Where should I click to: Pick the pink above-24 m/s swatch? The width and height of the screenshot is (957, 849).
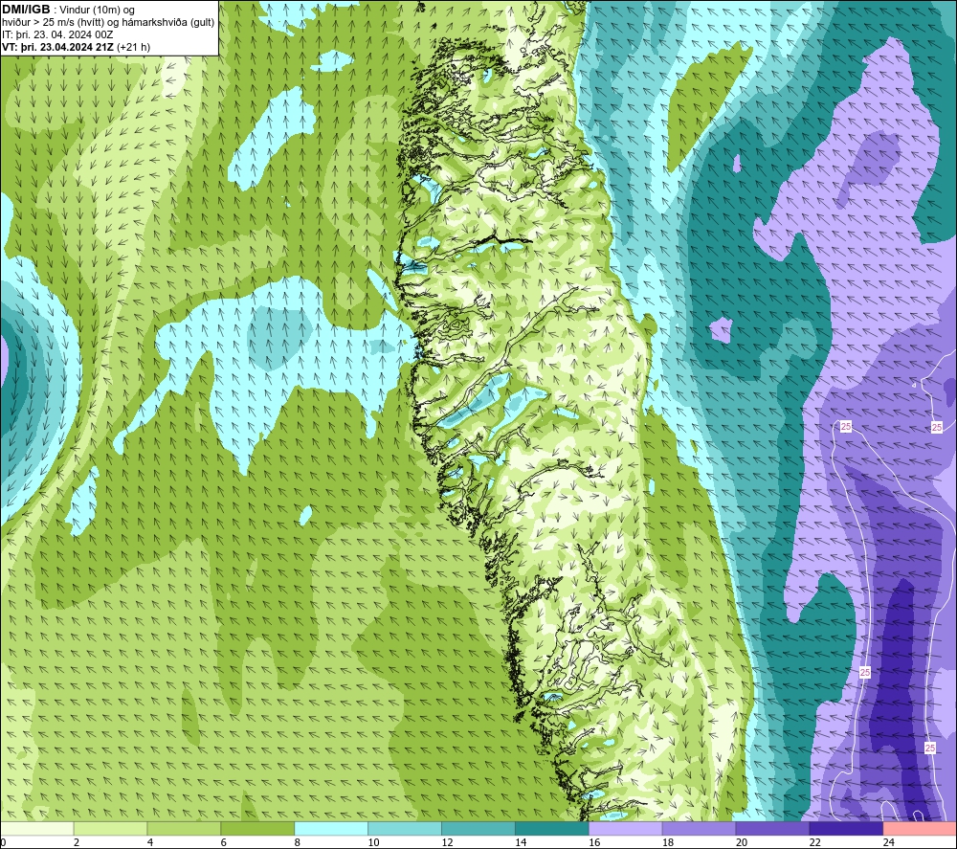(920, 828)
